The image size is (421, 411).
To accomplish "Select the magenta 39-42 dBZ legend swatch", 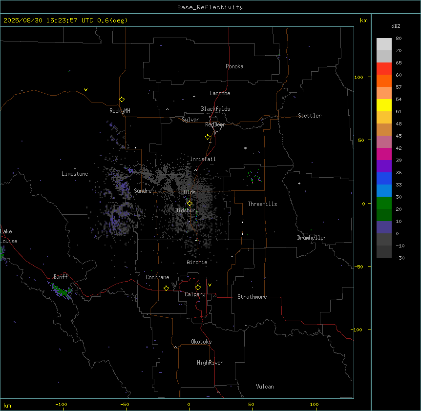I will click(x=384, y=154).
